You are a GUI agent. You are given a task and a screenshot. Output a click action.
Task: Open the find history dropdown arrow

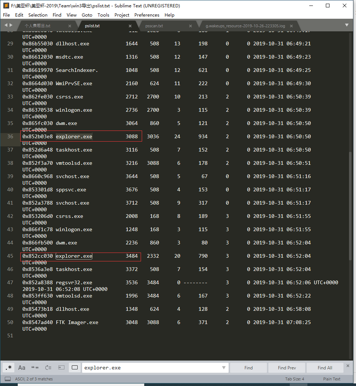tap(224, 368)
